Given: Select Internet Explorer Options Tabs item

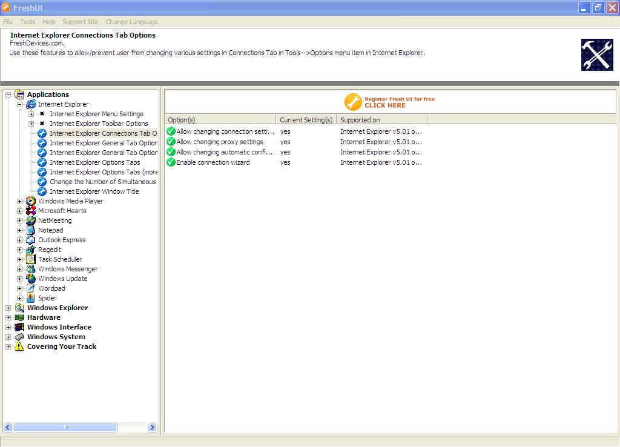Looking at the screenshot, I should [95, 162].
